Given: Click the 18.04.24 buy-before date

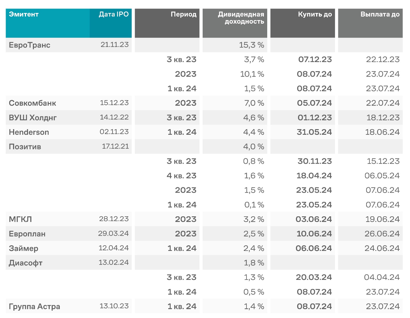Looking at the screenshot, I should coord(314,176).
